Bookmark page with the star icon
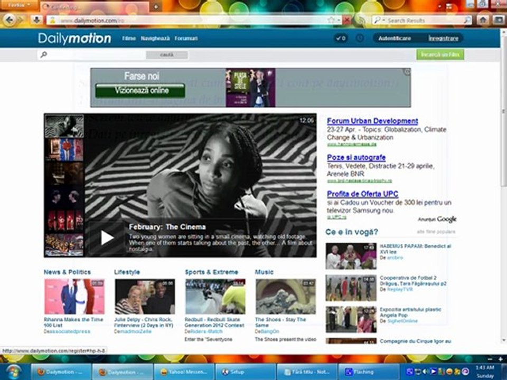 (x=331, y=20)
